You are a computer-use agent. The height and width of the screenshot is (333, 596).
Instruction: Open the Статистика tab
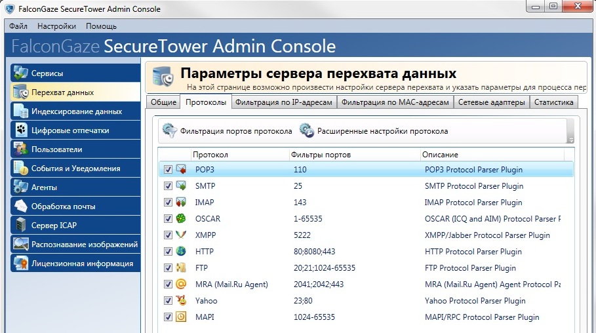point(554,102)
